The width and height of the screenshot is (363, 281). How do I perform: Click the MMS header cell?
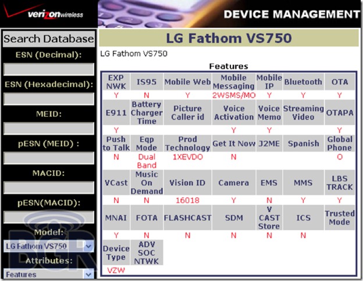(x=303, y=182)
